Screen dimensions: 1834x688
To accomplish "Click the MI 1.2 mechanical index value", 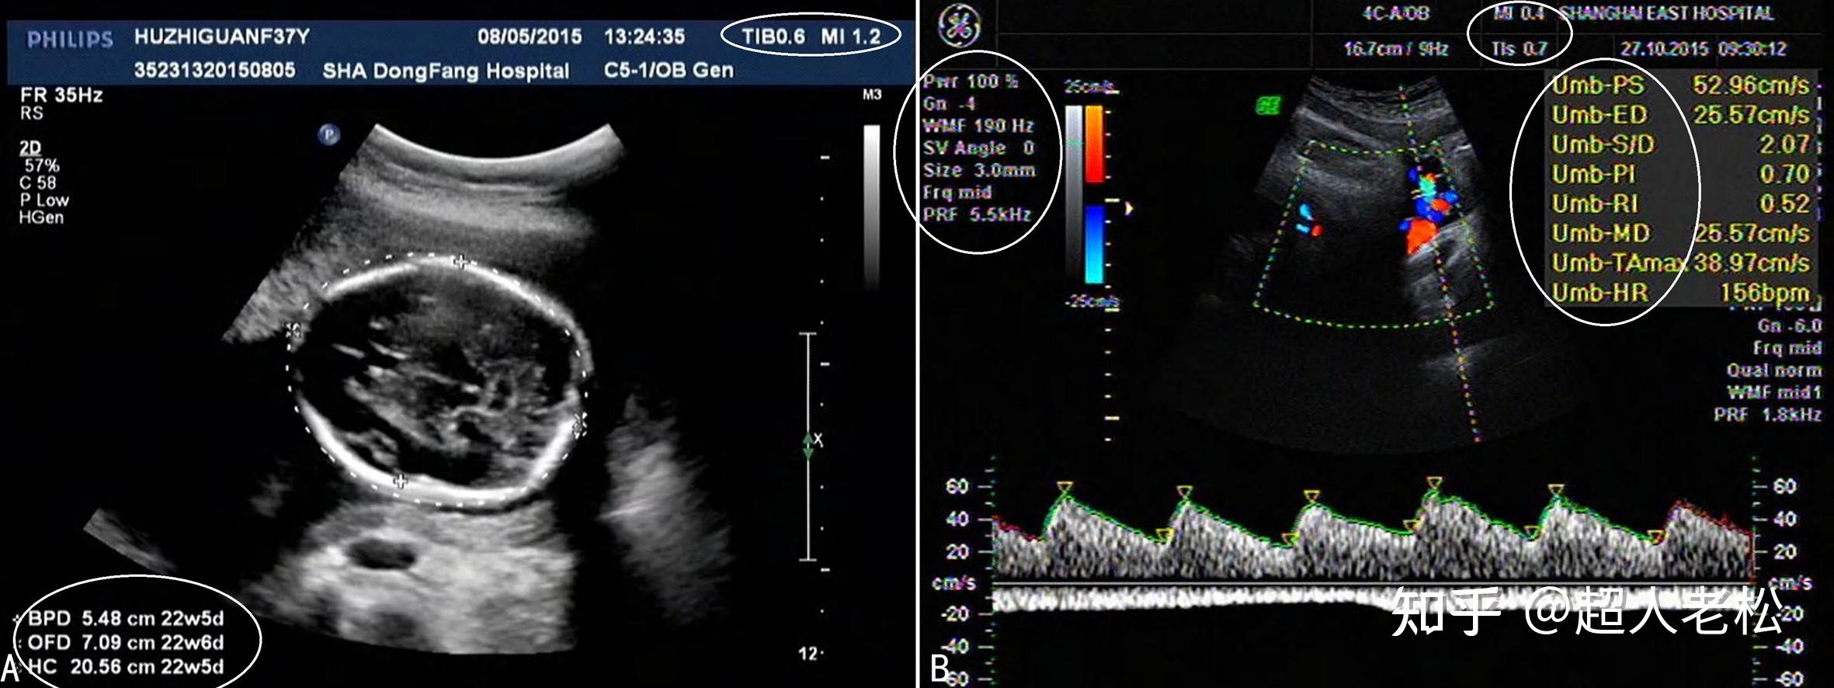I will pos(851,36).
